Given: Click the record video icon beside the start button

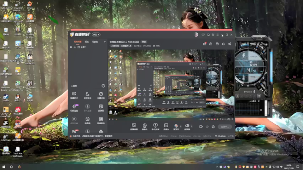Looking at the screenshot, I should [x=201, y=127].
